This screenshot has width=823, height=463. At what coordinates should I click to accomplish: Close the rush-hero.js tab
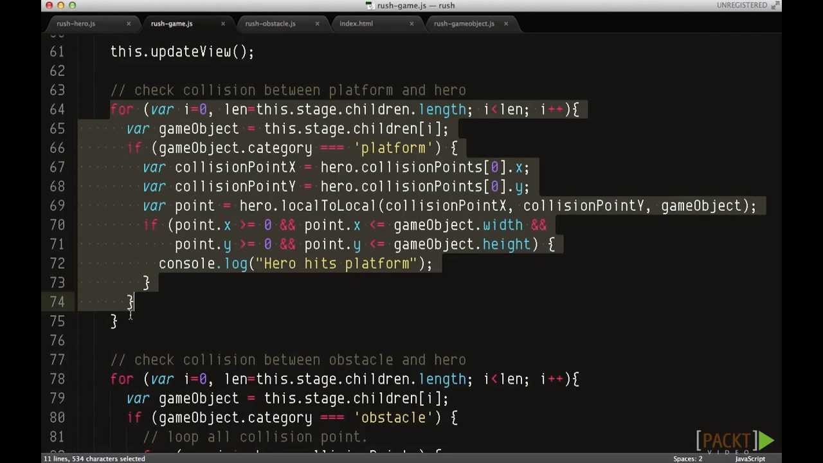(129, 24)
